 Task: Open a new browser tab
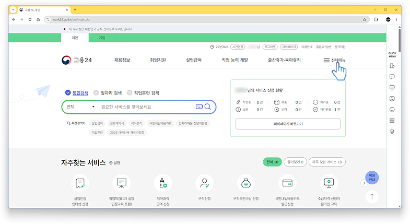(75, 10)
